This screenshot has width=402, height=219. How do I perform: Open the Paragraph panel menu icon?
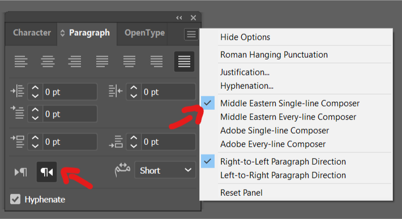[191, 35]
